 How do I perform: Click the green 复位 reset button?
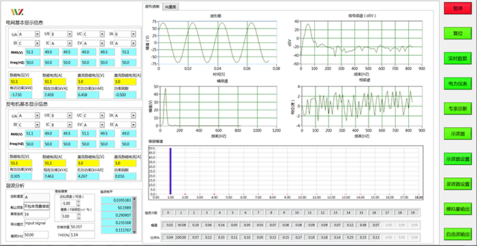pyautogui.click(x=457, y=33)
